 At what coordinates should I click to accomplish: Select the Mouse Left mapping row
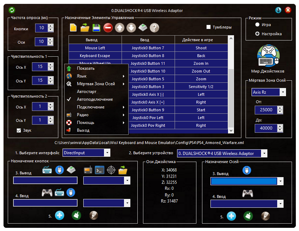(x=148, y=48)
